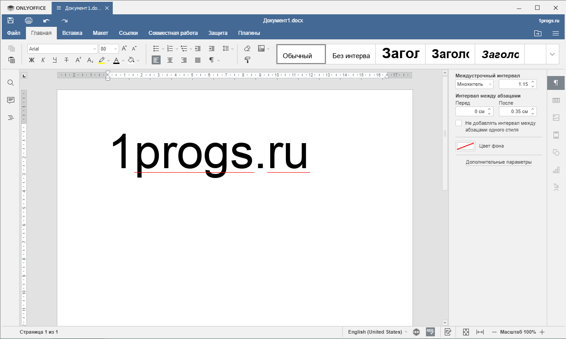Clear text style with the eraser icon
566x339 pixels.
click(x=247, y=48)
